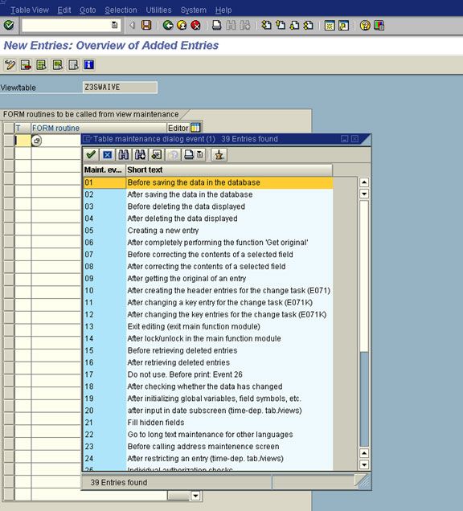Click the Select block icon
This screenshot has width=463, height=511.
click(57, 65)
